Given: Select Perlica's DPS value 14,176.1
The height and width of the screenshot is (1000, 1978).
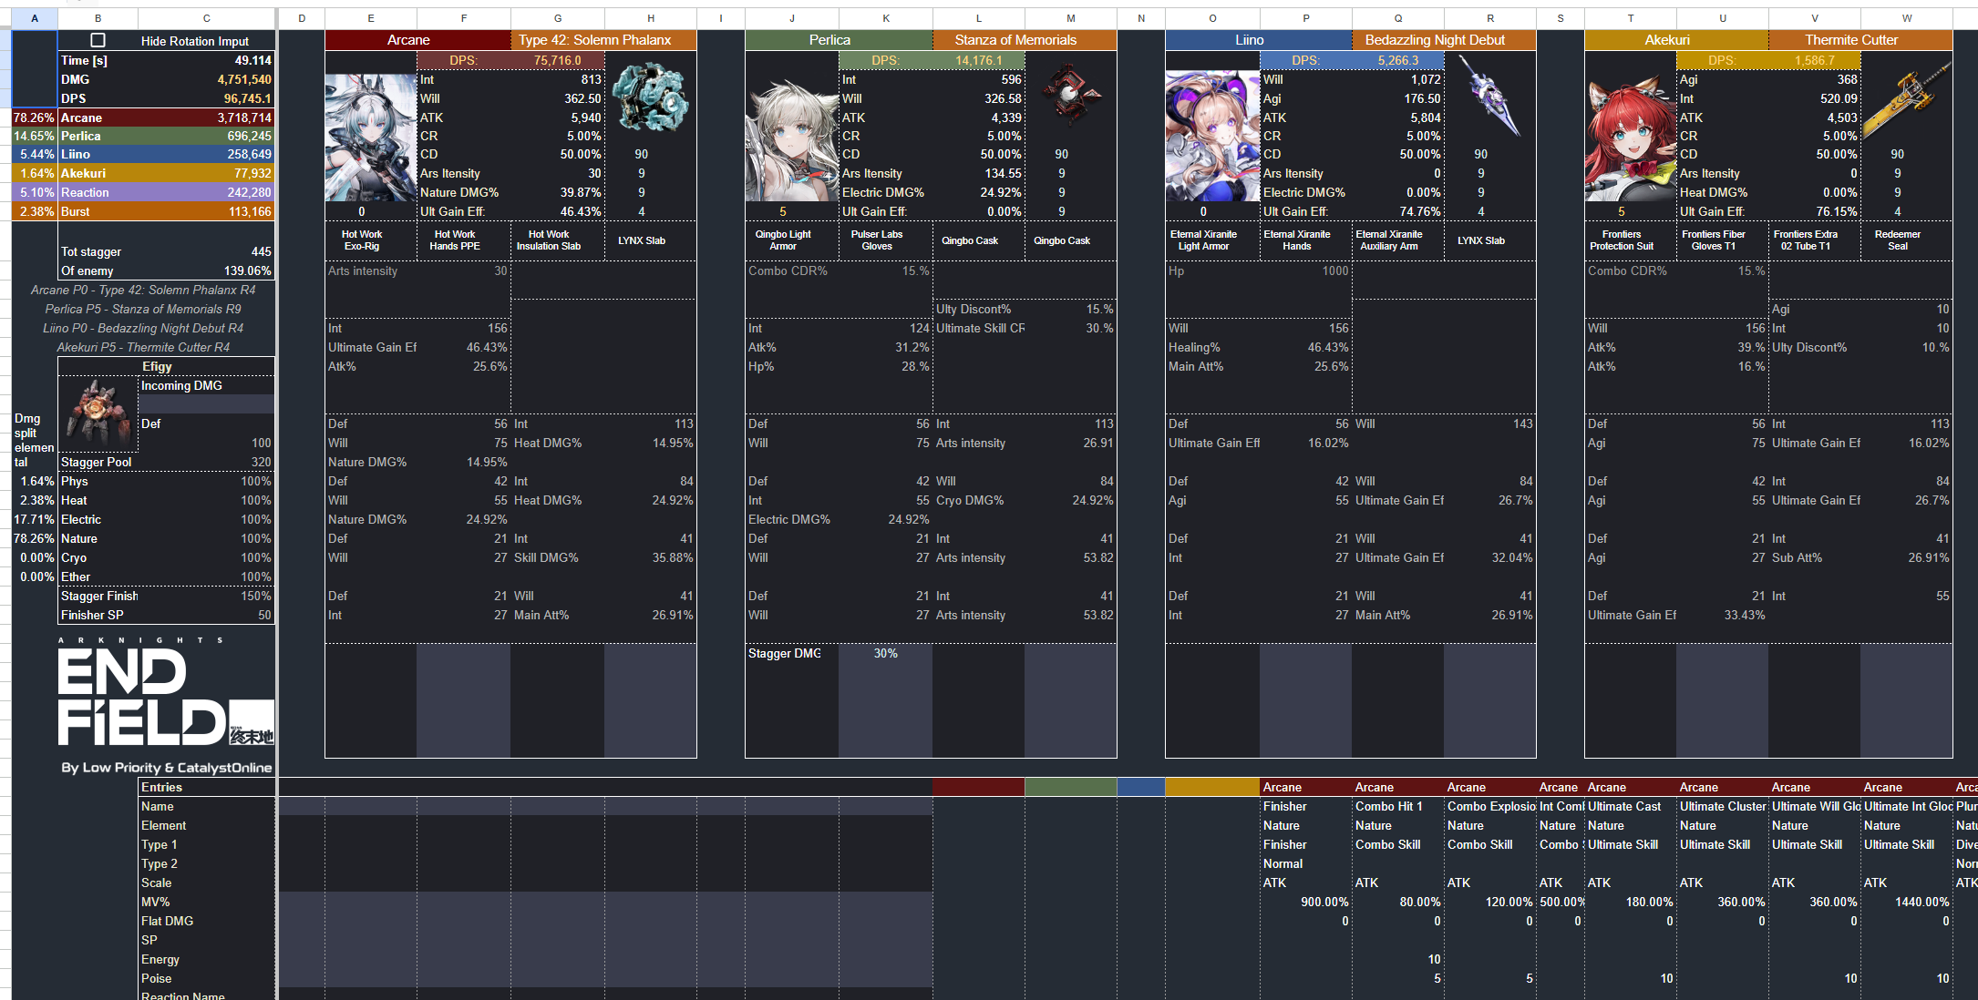Looking at the screenshot, I should tap(978, 60).
